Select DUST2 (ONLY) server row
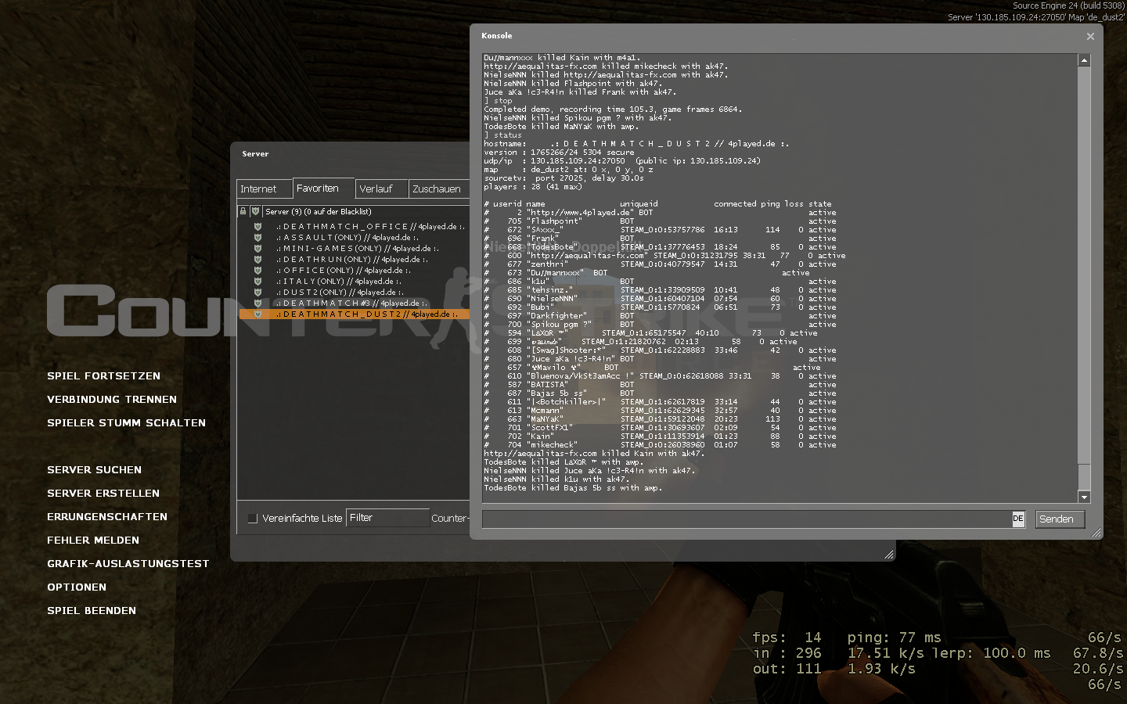1127x704 pixels. click(x=354, y=293)
